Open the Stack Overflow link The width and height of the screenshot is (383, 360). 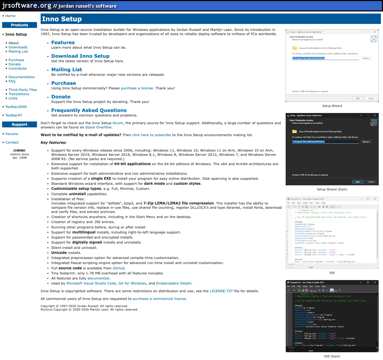98,127
